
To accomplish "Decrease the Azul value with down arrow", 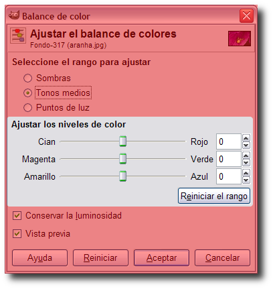I will (x=246, y=180).
